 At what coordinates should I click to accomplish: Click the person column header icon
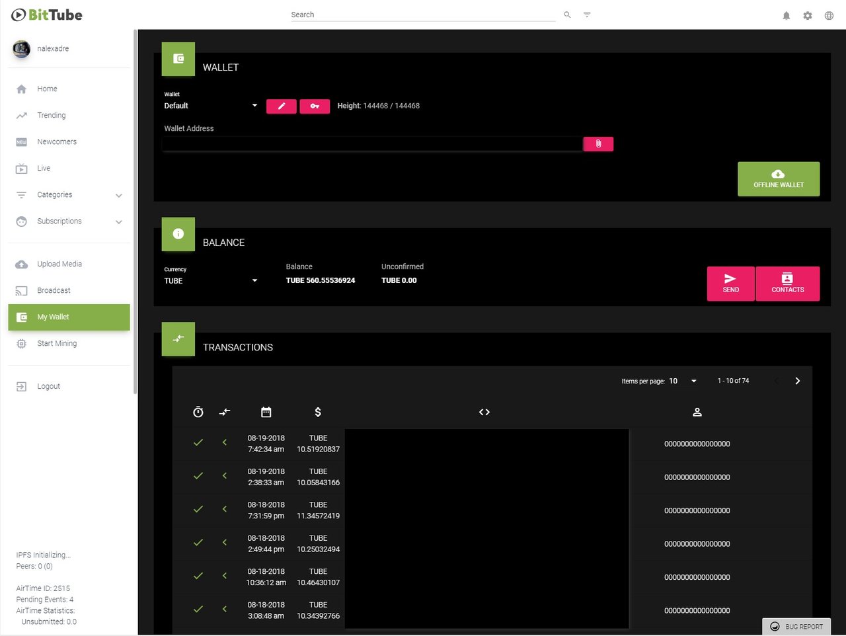tap(697, 412)
